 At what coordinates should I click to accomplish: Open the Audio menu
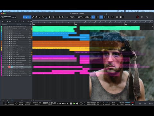tap(38, 11)
